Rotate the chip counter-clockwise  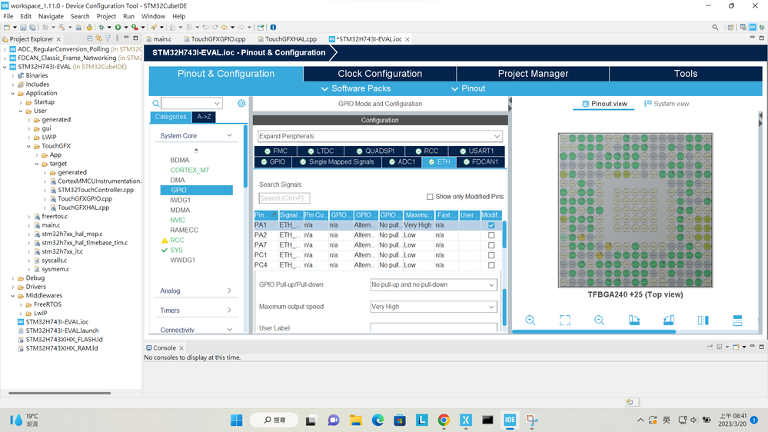click(669, 321)
